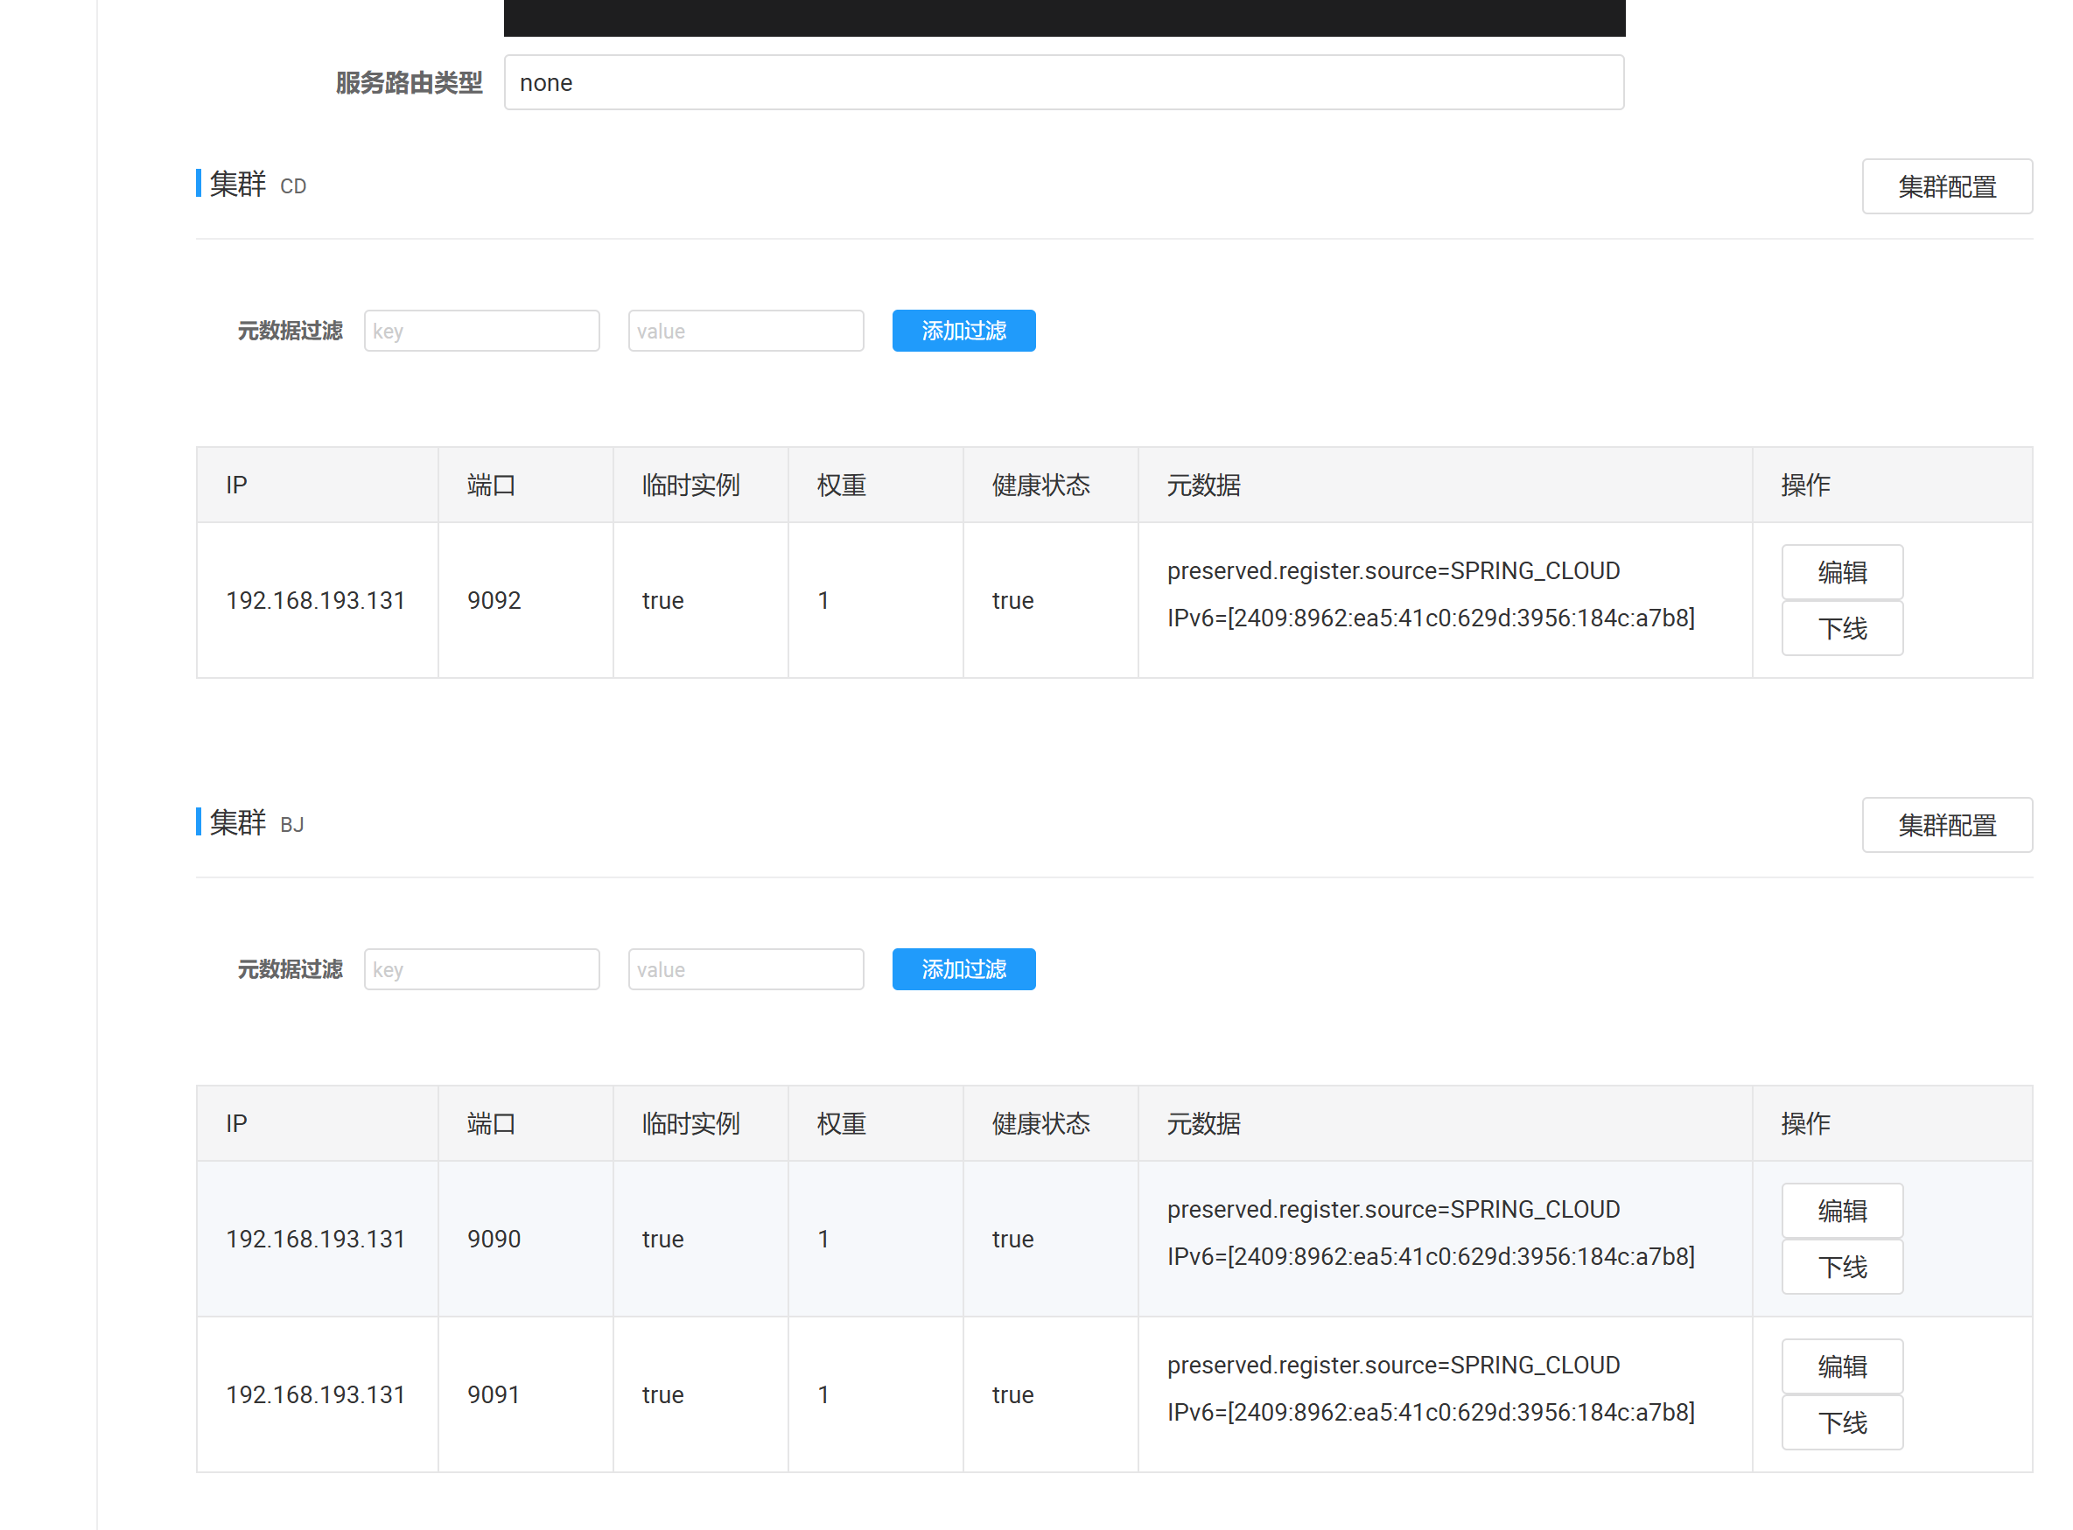Click IP 192.168.193.131 in port 9092 row
The image size is (2073, 1530).
[316, 600]
